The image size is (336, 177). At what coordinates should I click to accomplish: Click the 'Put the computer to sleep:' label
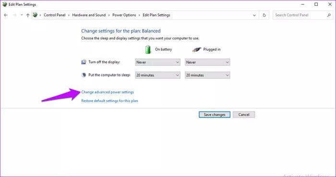109,75
